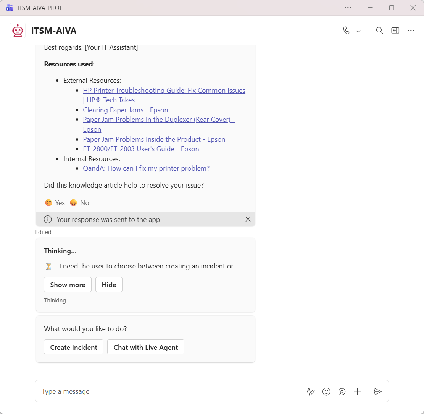This screenshot has height=414, width=424.
Task: Open the title bar more options ellipsis
Action: point(348,8)
